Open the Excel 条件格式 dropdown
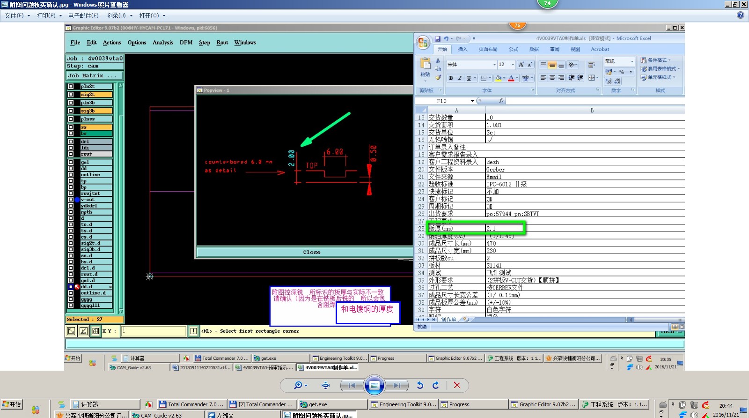 (x=656, y=60)
